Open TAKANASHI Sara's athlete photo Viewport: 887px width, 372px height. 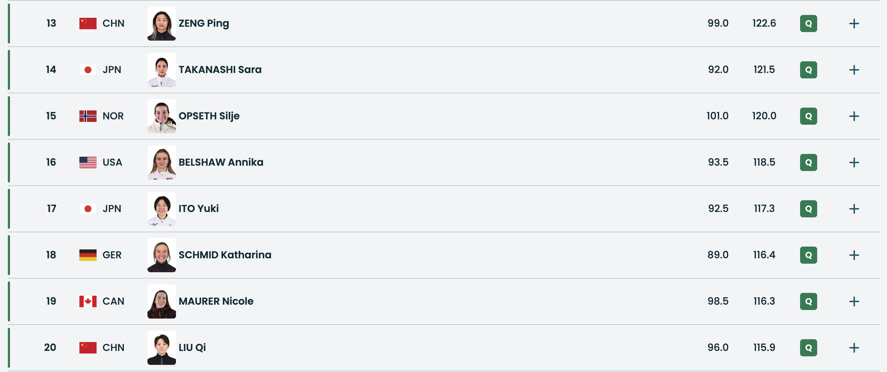coord(162,70)
